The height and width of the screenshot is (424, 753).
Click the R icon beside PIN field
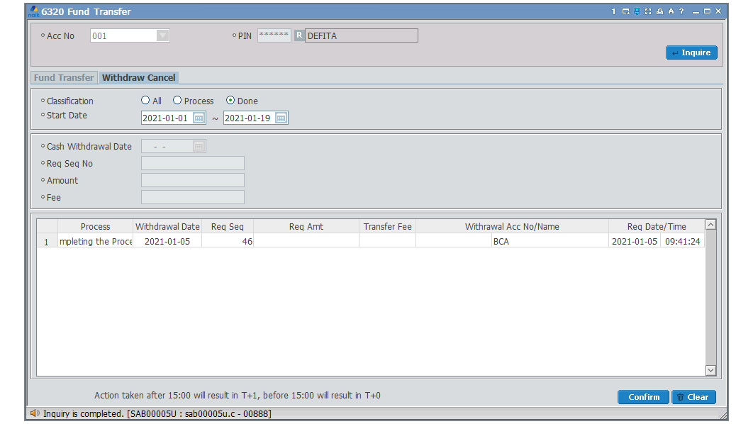pos(299,35)
